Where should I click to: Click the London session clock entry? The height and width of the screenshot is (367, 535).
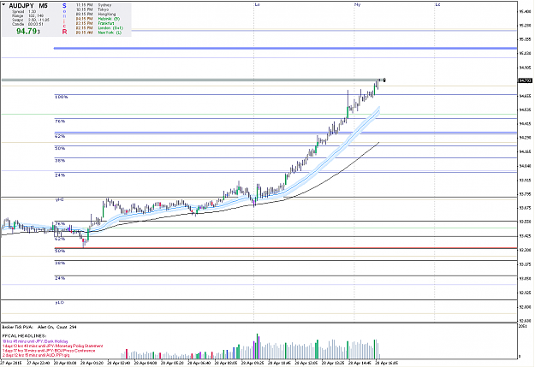(x=99, y=28)
